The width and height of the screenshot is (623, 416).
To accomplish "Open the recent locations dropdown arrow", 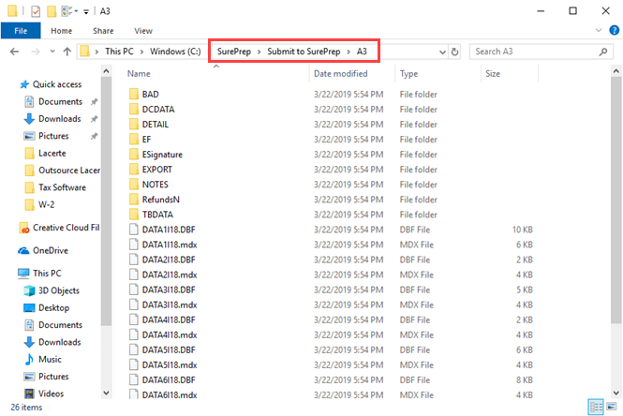I will pyautogui.click(x=52, y=52).
